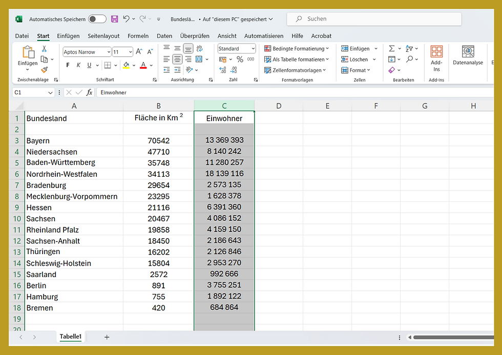The image size is (502, 355).
Task: Click red font color button
Action: (143, 65)
